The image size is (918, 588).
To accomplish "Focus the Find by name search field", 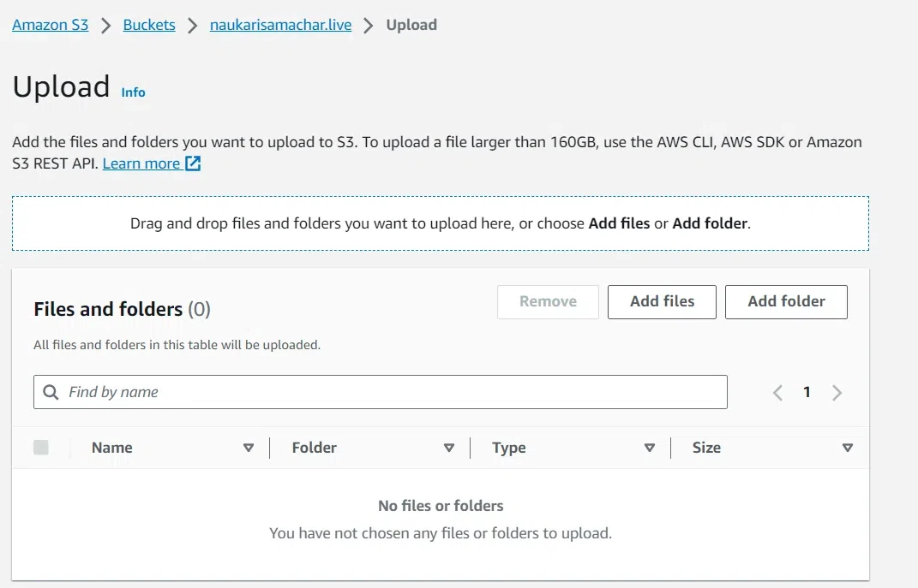I will click(394, 392).
